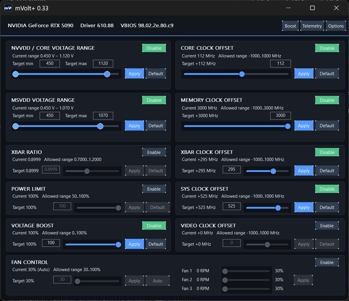Disable Core Clock Offset control
The image size is (349, 301).
pos(327,48)
